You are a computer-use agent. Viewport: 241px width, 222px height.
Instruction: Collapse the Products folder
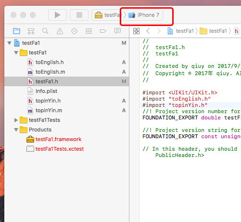[x=16, y=130]
